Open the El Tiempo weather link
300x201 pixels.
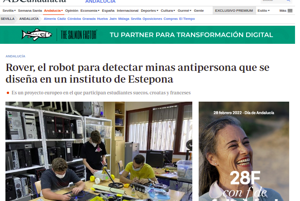point(187,19)
